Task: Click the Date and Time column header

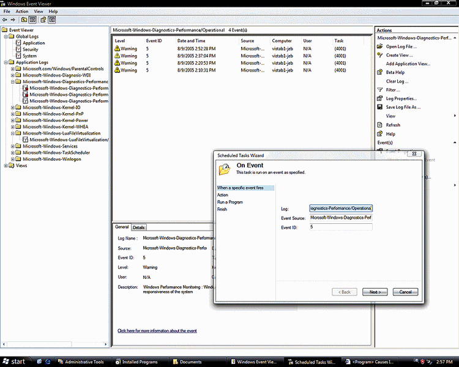Action: [191, 41]
